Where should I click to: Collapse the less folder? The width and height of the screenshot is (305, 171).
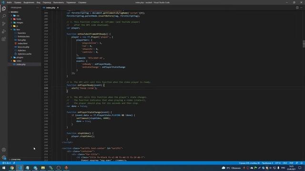[x=11, y=29]
